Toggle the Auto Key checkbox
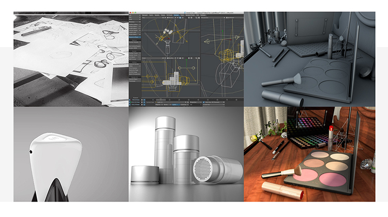Image resolution: width=388 pixels, height=217 pixels. (x=203, y=102)
